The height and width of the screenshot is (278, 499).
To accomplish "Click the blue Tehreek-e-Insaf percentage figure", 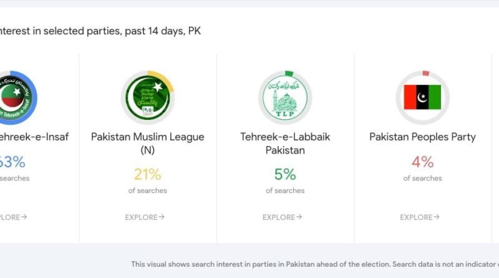I will coord(12,162).
